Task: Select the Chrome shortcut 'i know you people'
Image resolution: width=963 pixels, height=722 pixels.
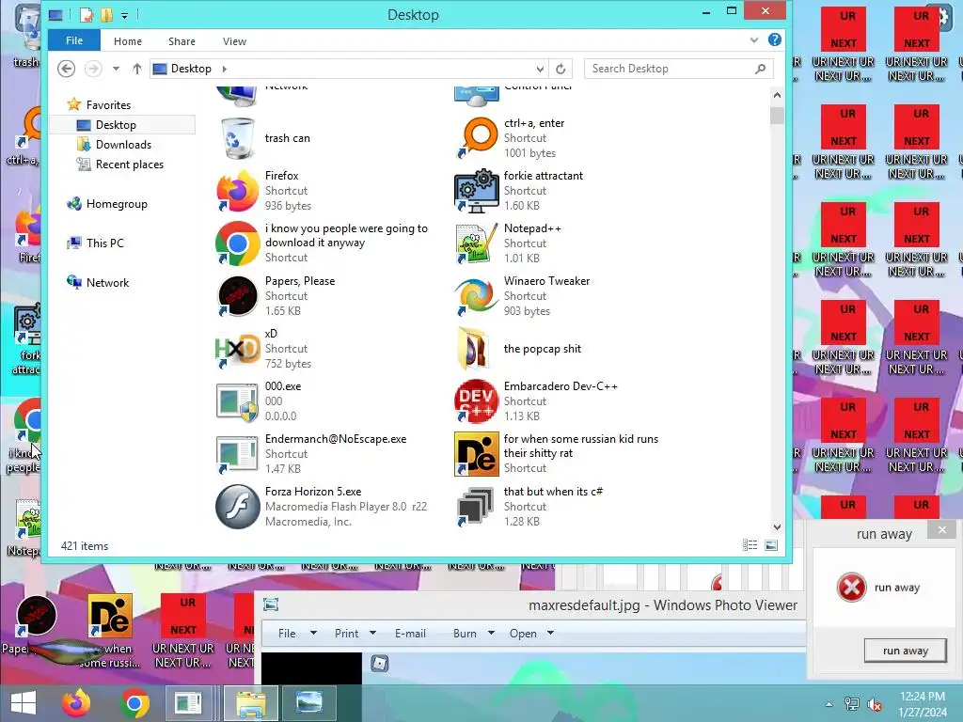Action: coord(237,243)
